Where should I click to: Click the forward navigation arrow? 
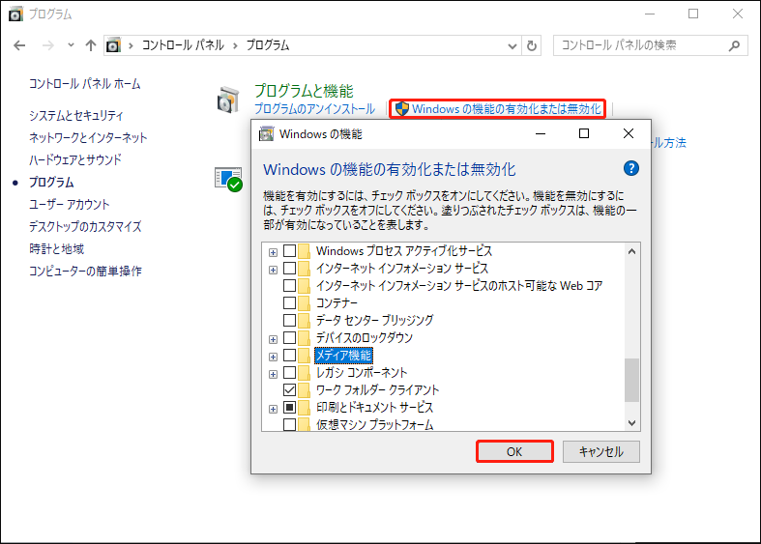pos(48,45)
